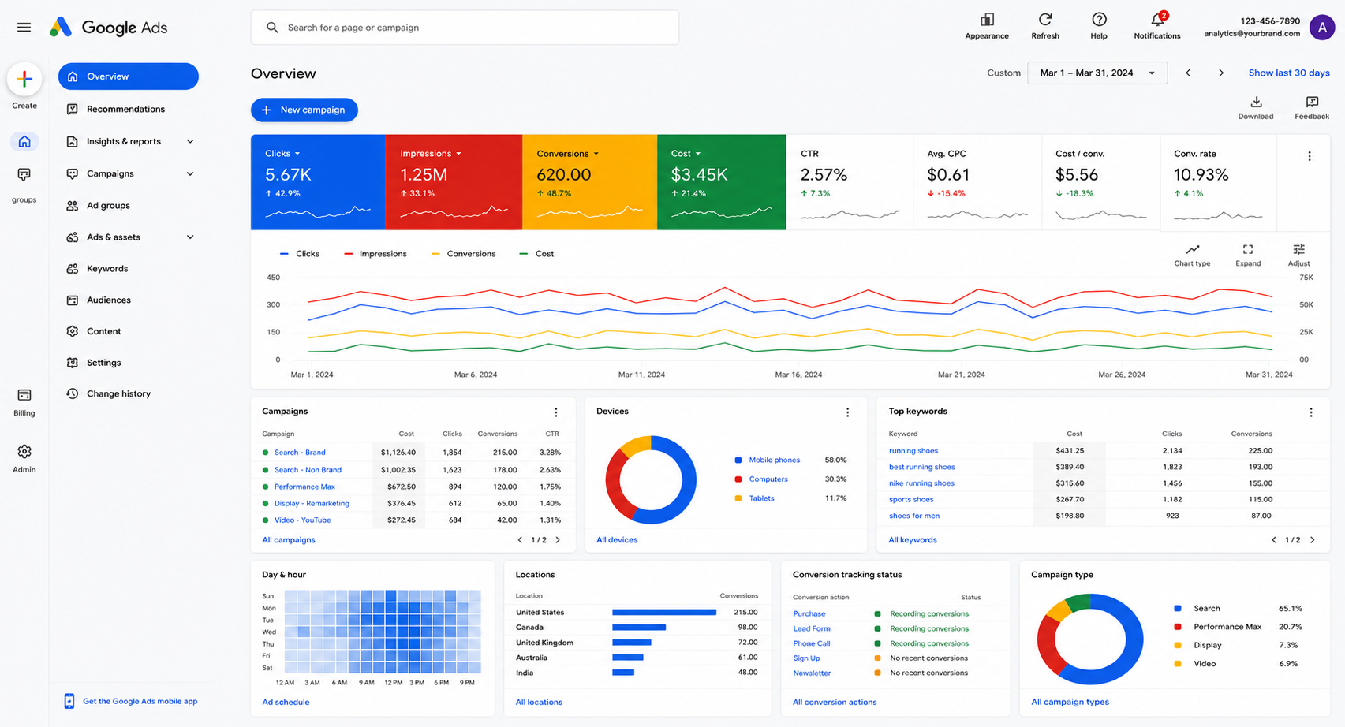Open the All keywords link

(x=913, y=540)
